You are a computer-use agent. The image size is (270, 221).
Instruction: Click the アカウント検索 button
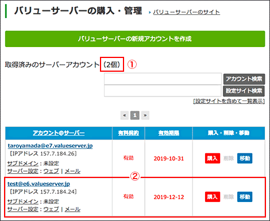(244, 79)
